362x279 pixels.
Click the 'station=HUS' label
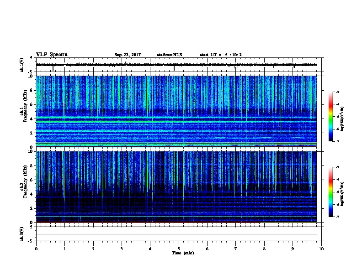170,55
